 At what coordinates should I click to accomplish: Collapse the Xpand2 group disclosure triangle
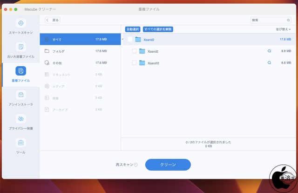pyautogui.click(x=122, y=40)
